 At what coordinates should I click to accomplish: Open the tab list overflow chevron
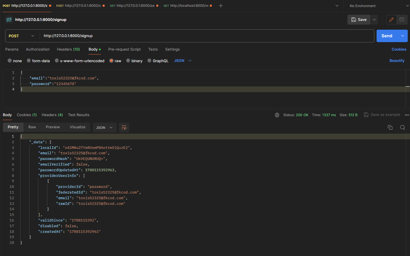tap(337, 6)
